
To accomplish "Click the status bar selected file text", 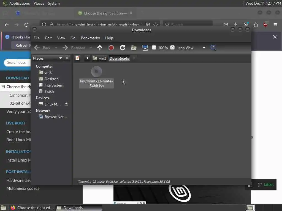I will pos(124,182).
